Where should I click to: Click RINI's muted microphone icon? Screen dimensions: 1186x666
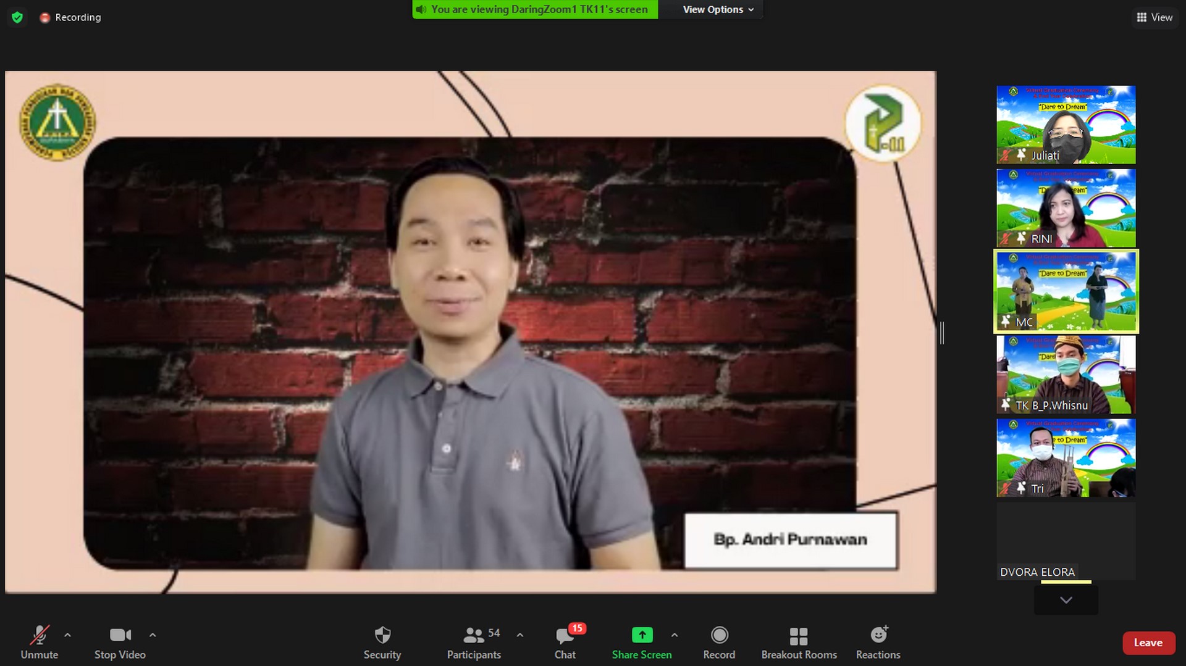(1006, 238)
